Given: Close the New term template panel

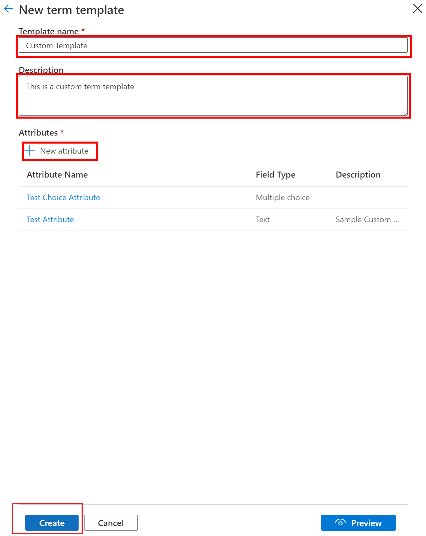Looking at the screenshot, I should (x=417, y=8).
